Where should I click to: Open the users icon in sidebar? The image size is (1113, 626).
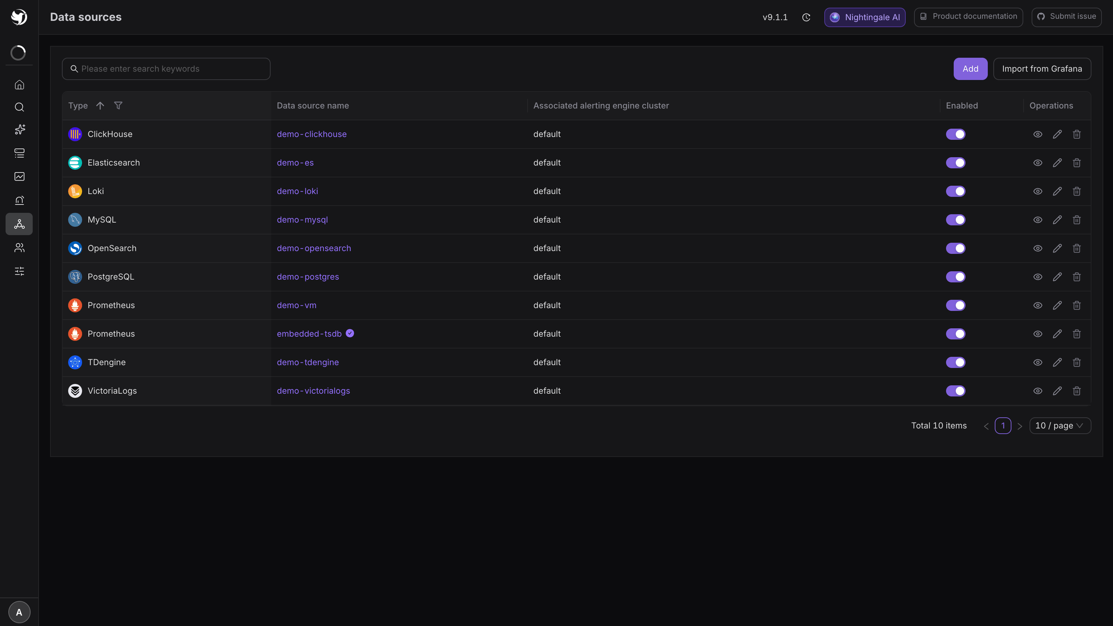(19, 248)
